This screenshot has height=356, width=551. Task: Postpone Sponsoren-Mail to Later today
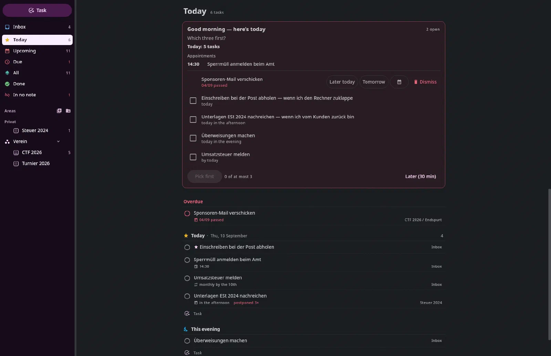[x=342, y=82]
